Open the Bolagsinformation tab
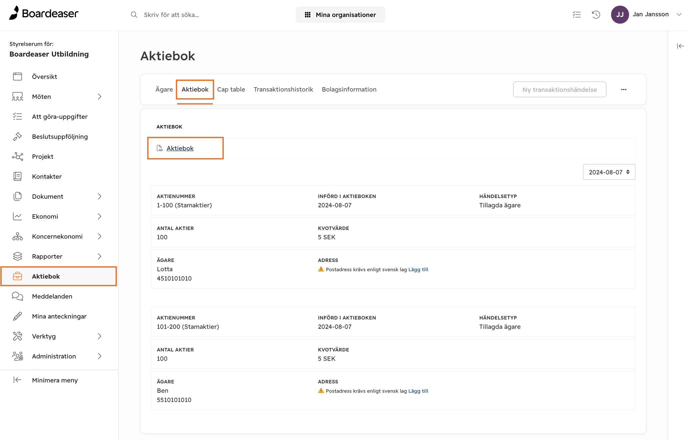 [349, 89]
